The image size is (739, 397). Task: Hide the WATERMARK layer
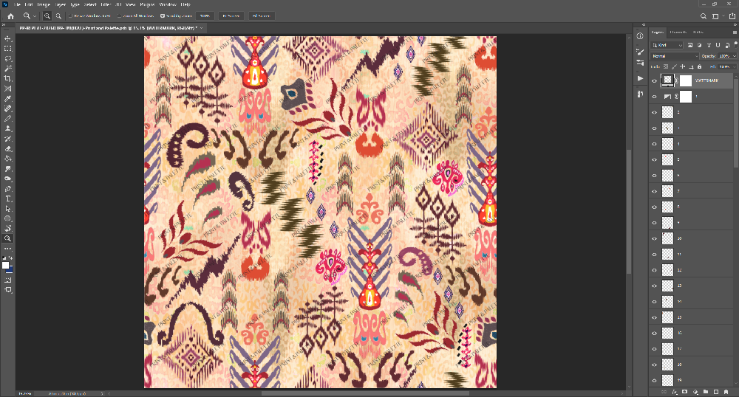[654, 81]
